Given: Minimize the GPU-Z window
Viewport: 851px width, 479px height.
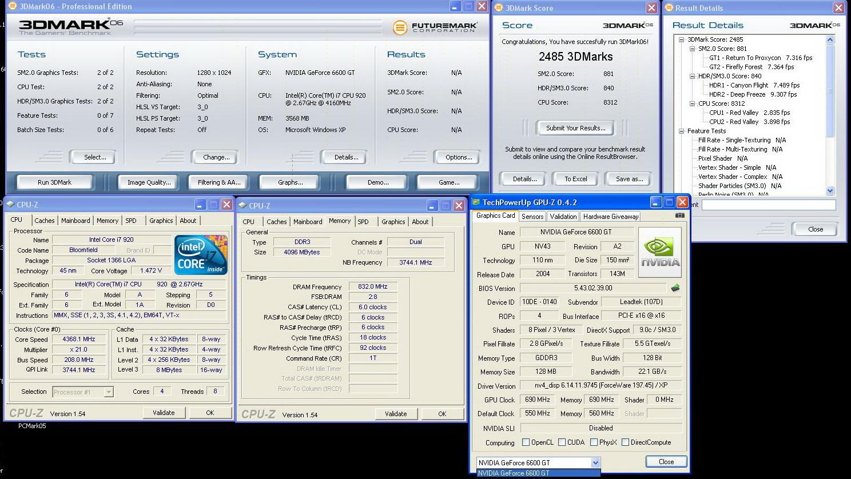Looking at the screenshot, I should tap(656, 202).
